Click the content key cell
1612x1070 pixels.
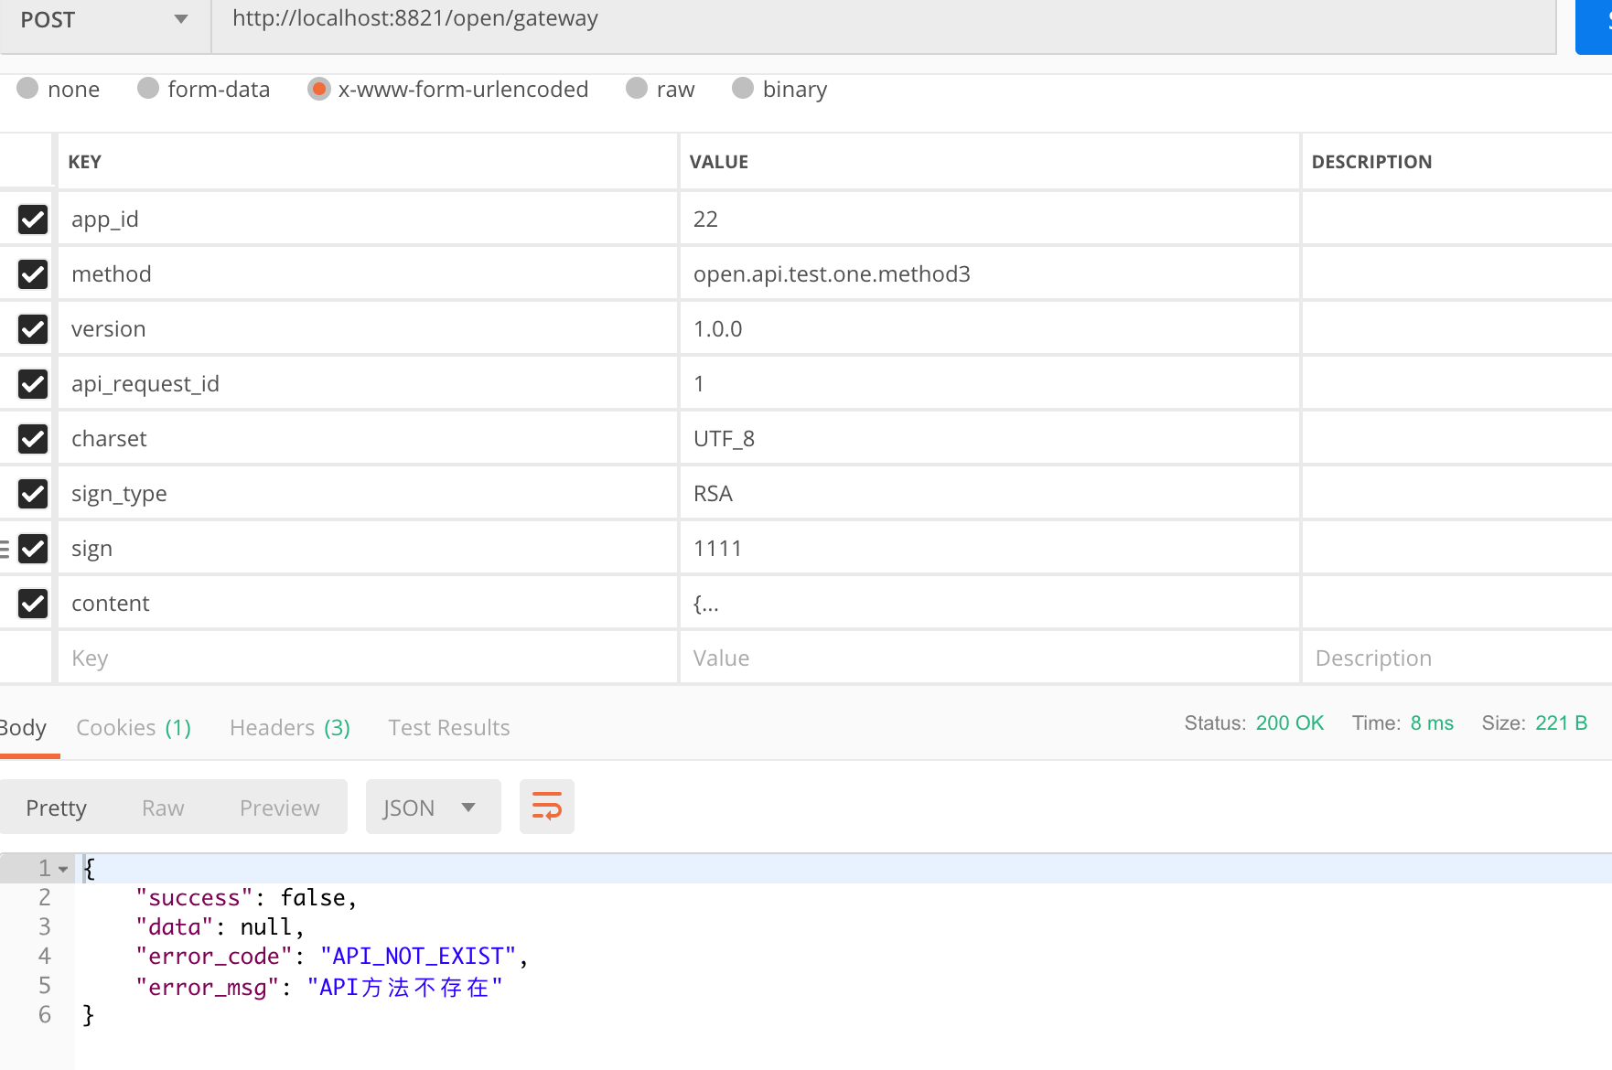point(368,604)
